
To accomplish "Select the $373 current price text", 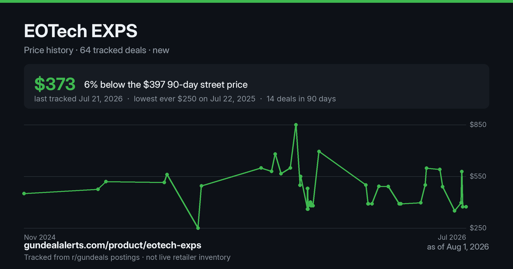I will coord(55,85).
